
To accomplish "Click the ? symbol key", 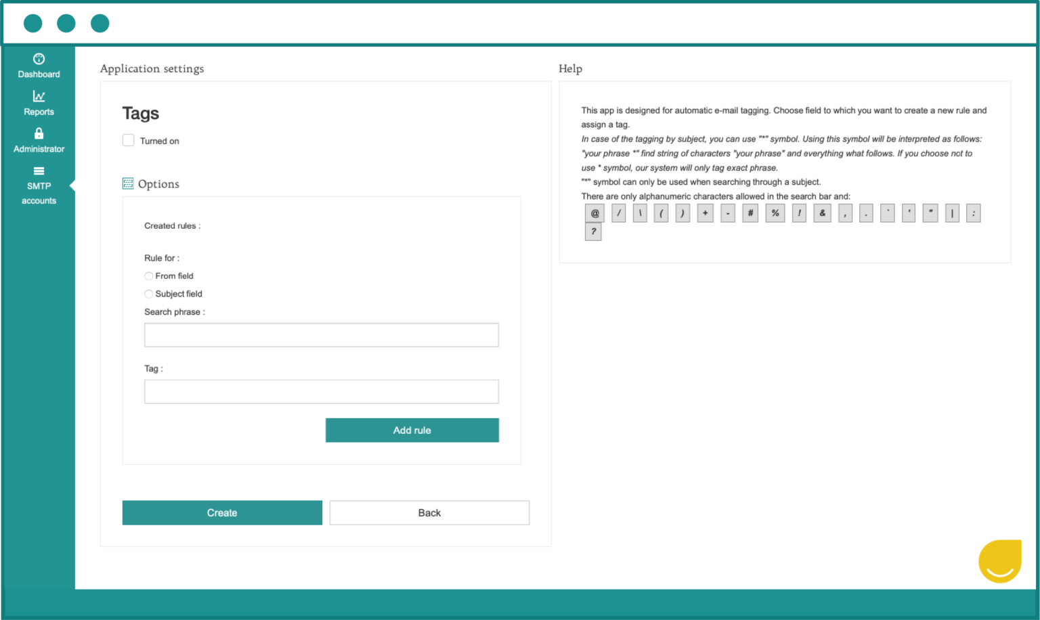I will point(594,231).
